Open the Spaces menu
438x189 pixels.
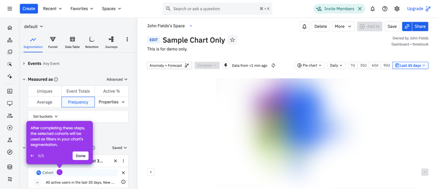click(111, 9)
